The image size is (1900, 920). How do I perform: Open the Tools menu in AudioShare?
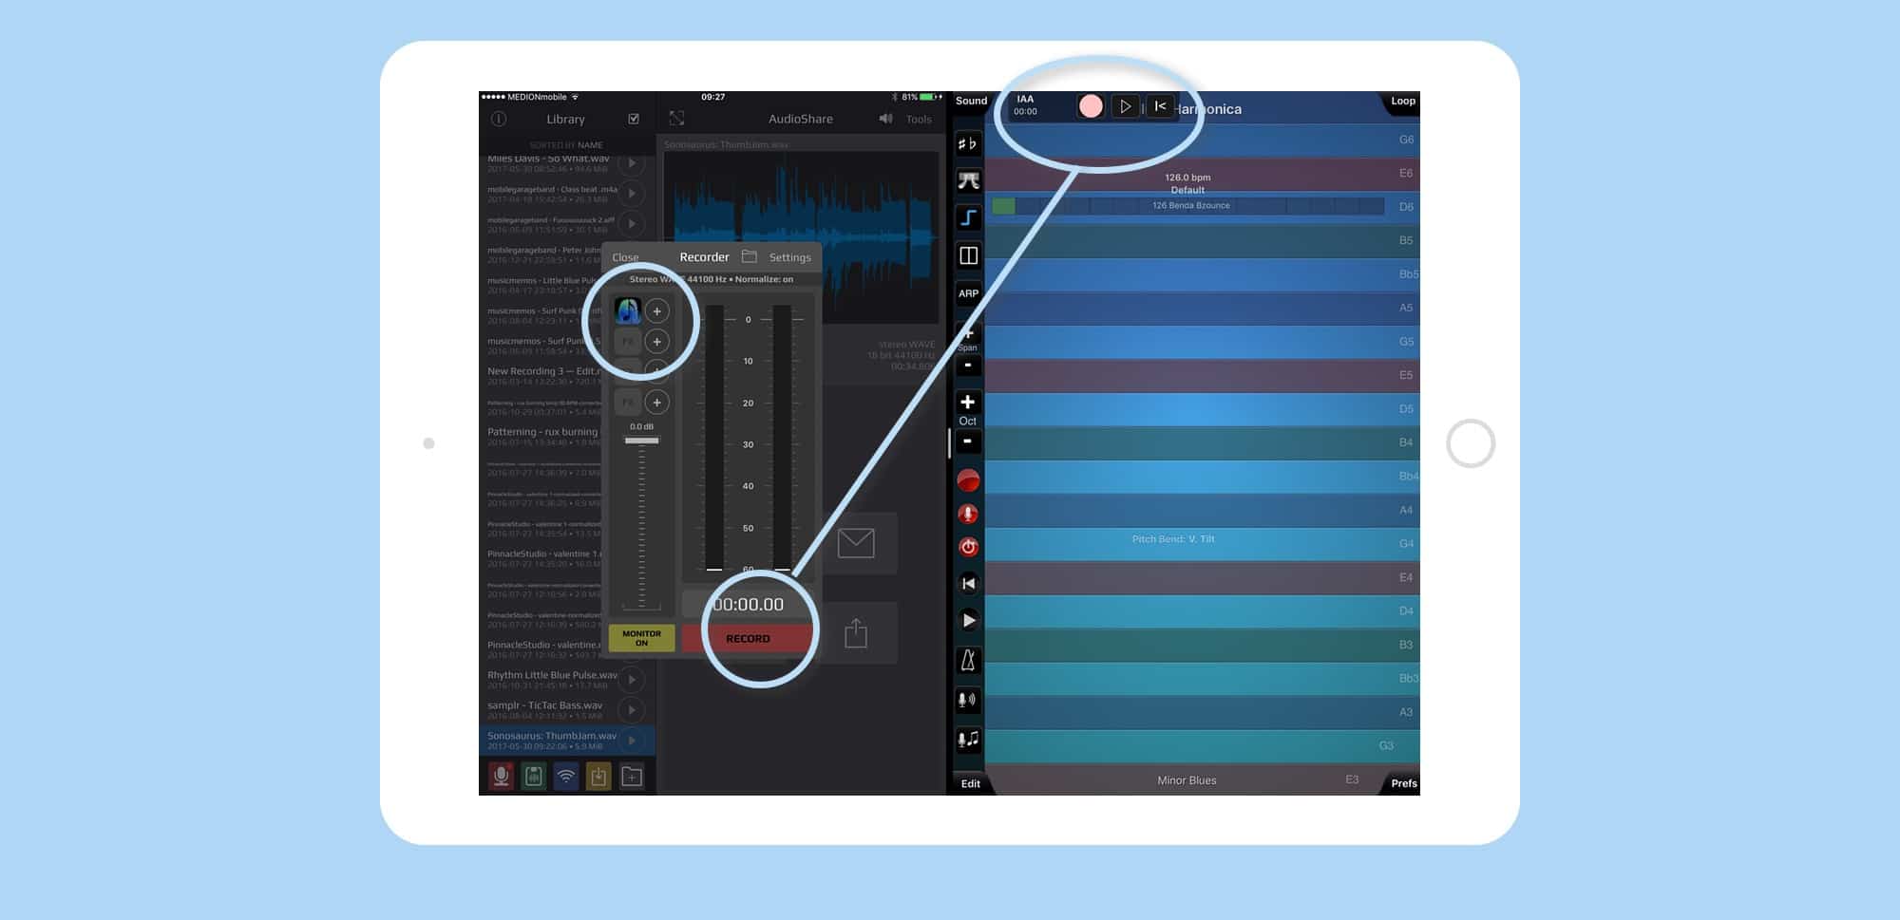(x=918, y=120)
